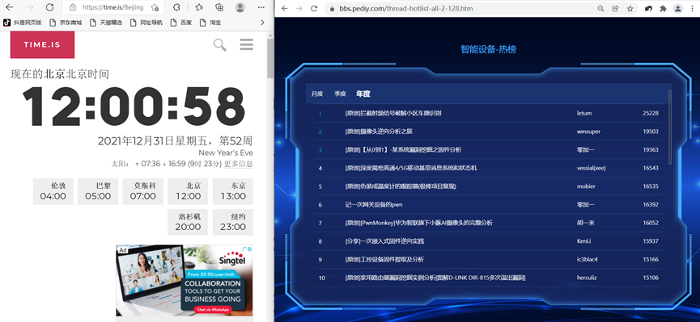
Task: Open the Chrome extensions puzzle icon
Action: (663, 8)
